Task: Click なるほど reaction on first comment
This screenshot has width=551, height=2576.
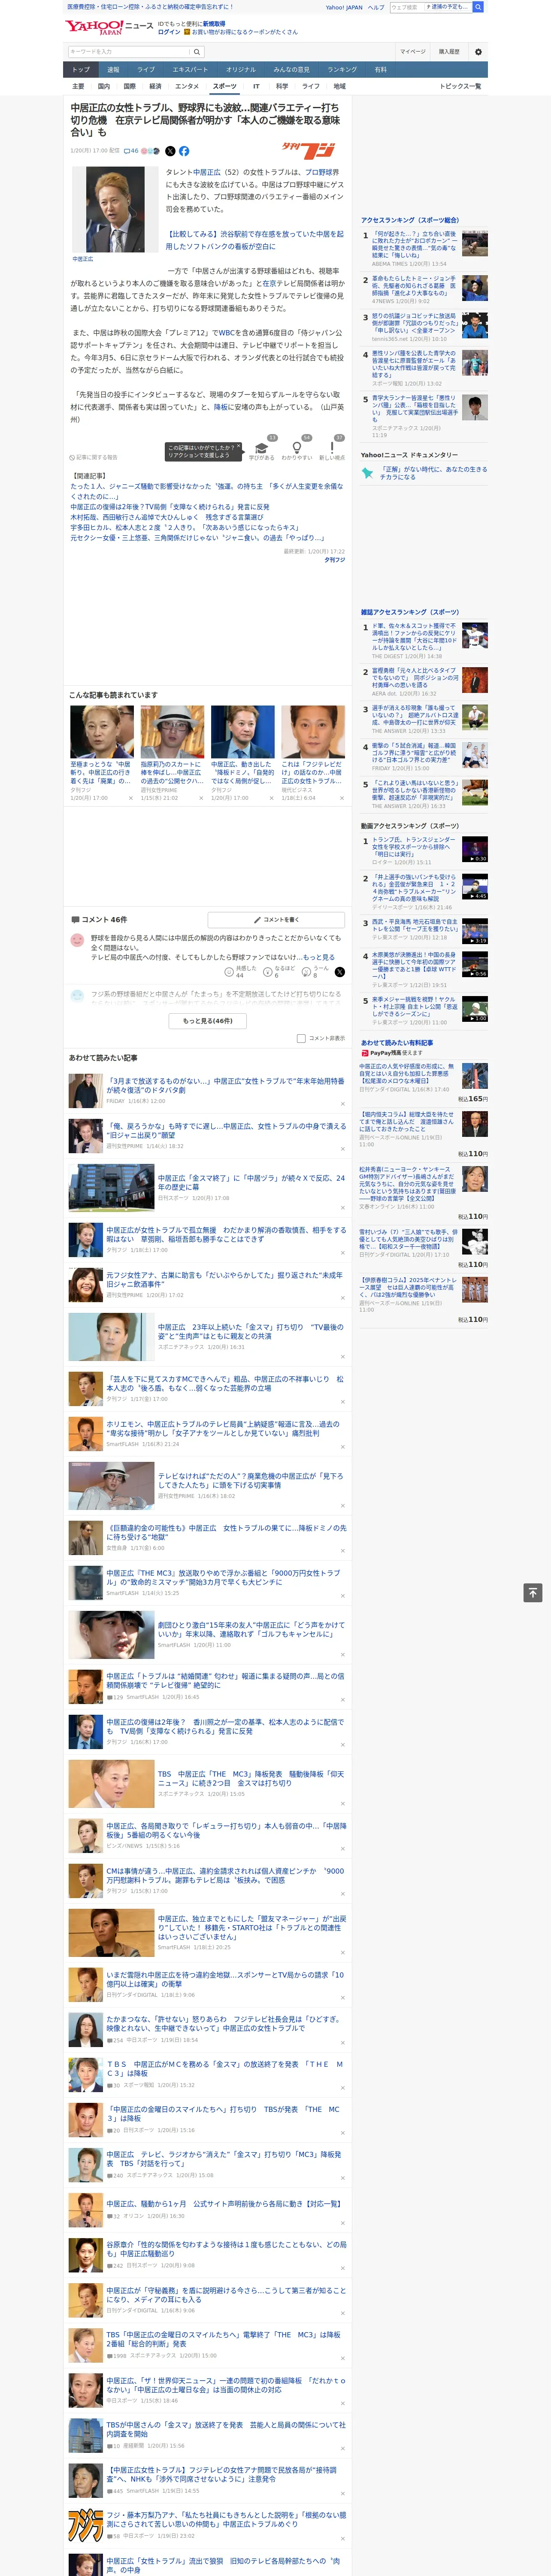Action: [269, 971]
